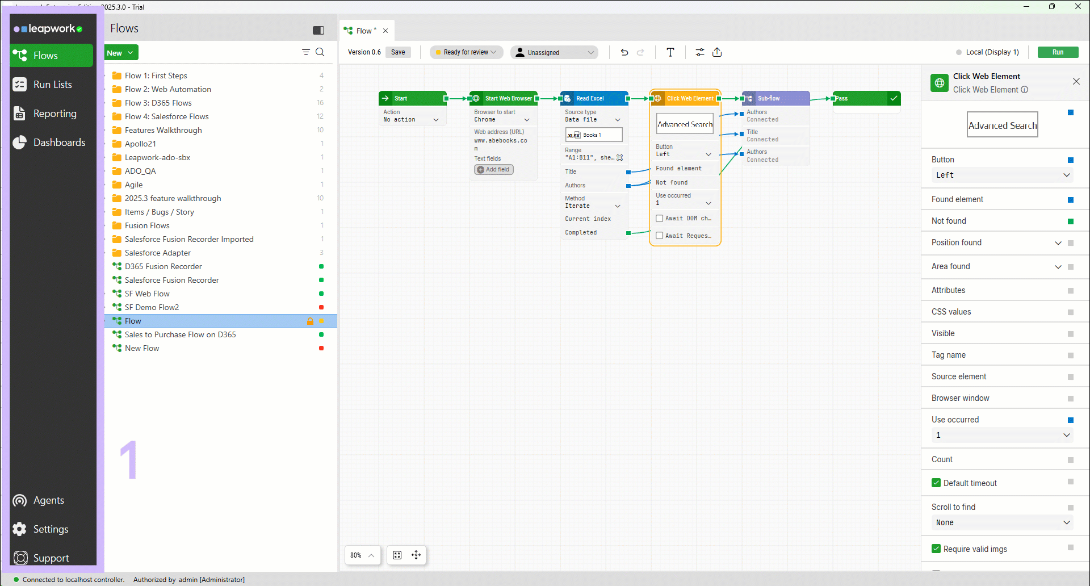This screenshot has height=586, width=1090.
Task: Click the green Run button
Action: tap(1058, 52)
